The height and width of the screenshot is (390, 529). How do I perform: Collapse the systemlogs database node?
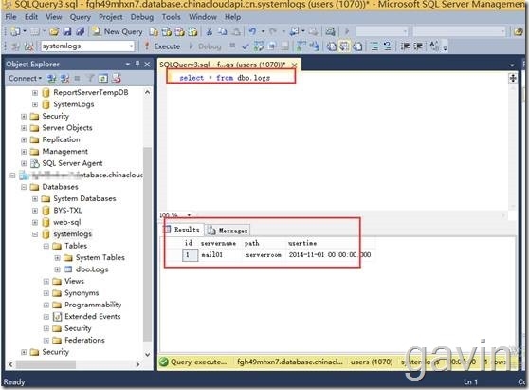coord(35,234)
